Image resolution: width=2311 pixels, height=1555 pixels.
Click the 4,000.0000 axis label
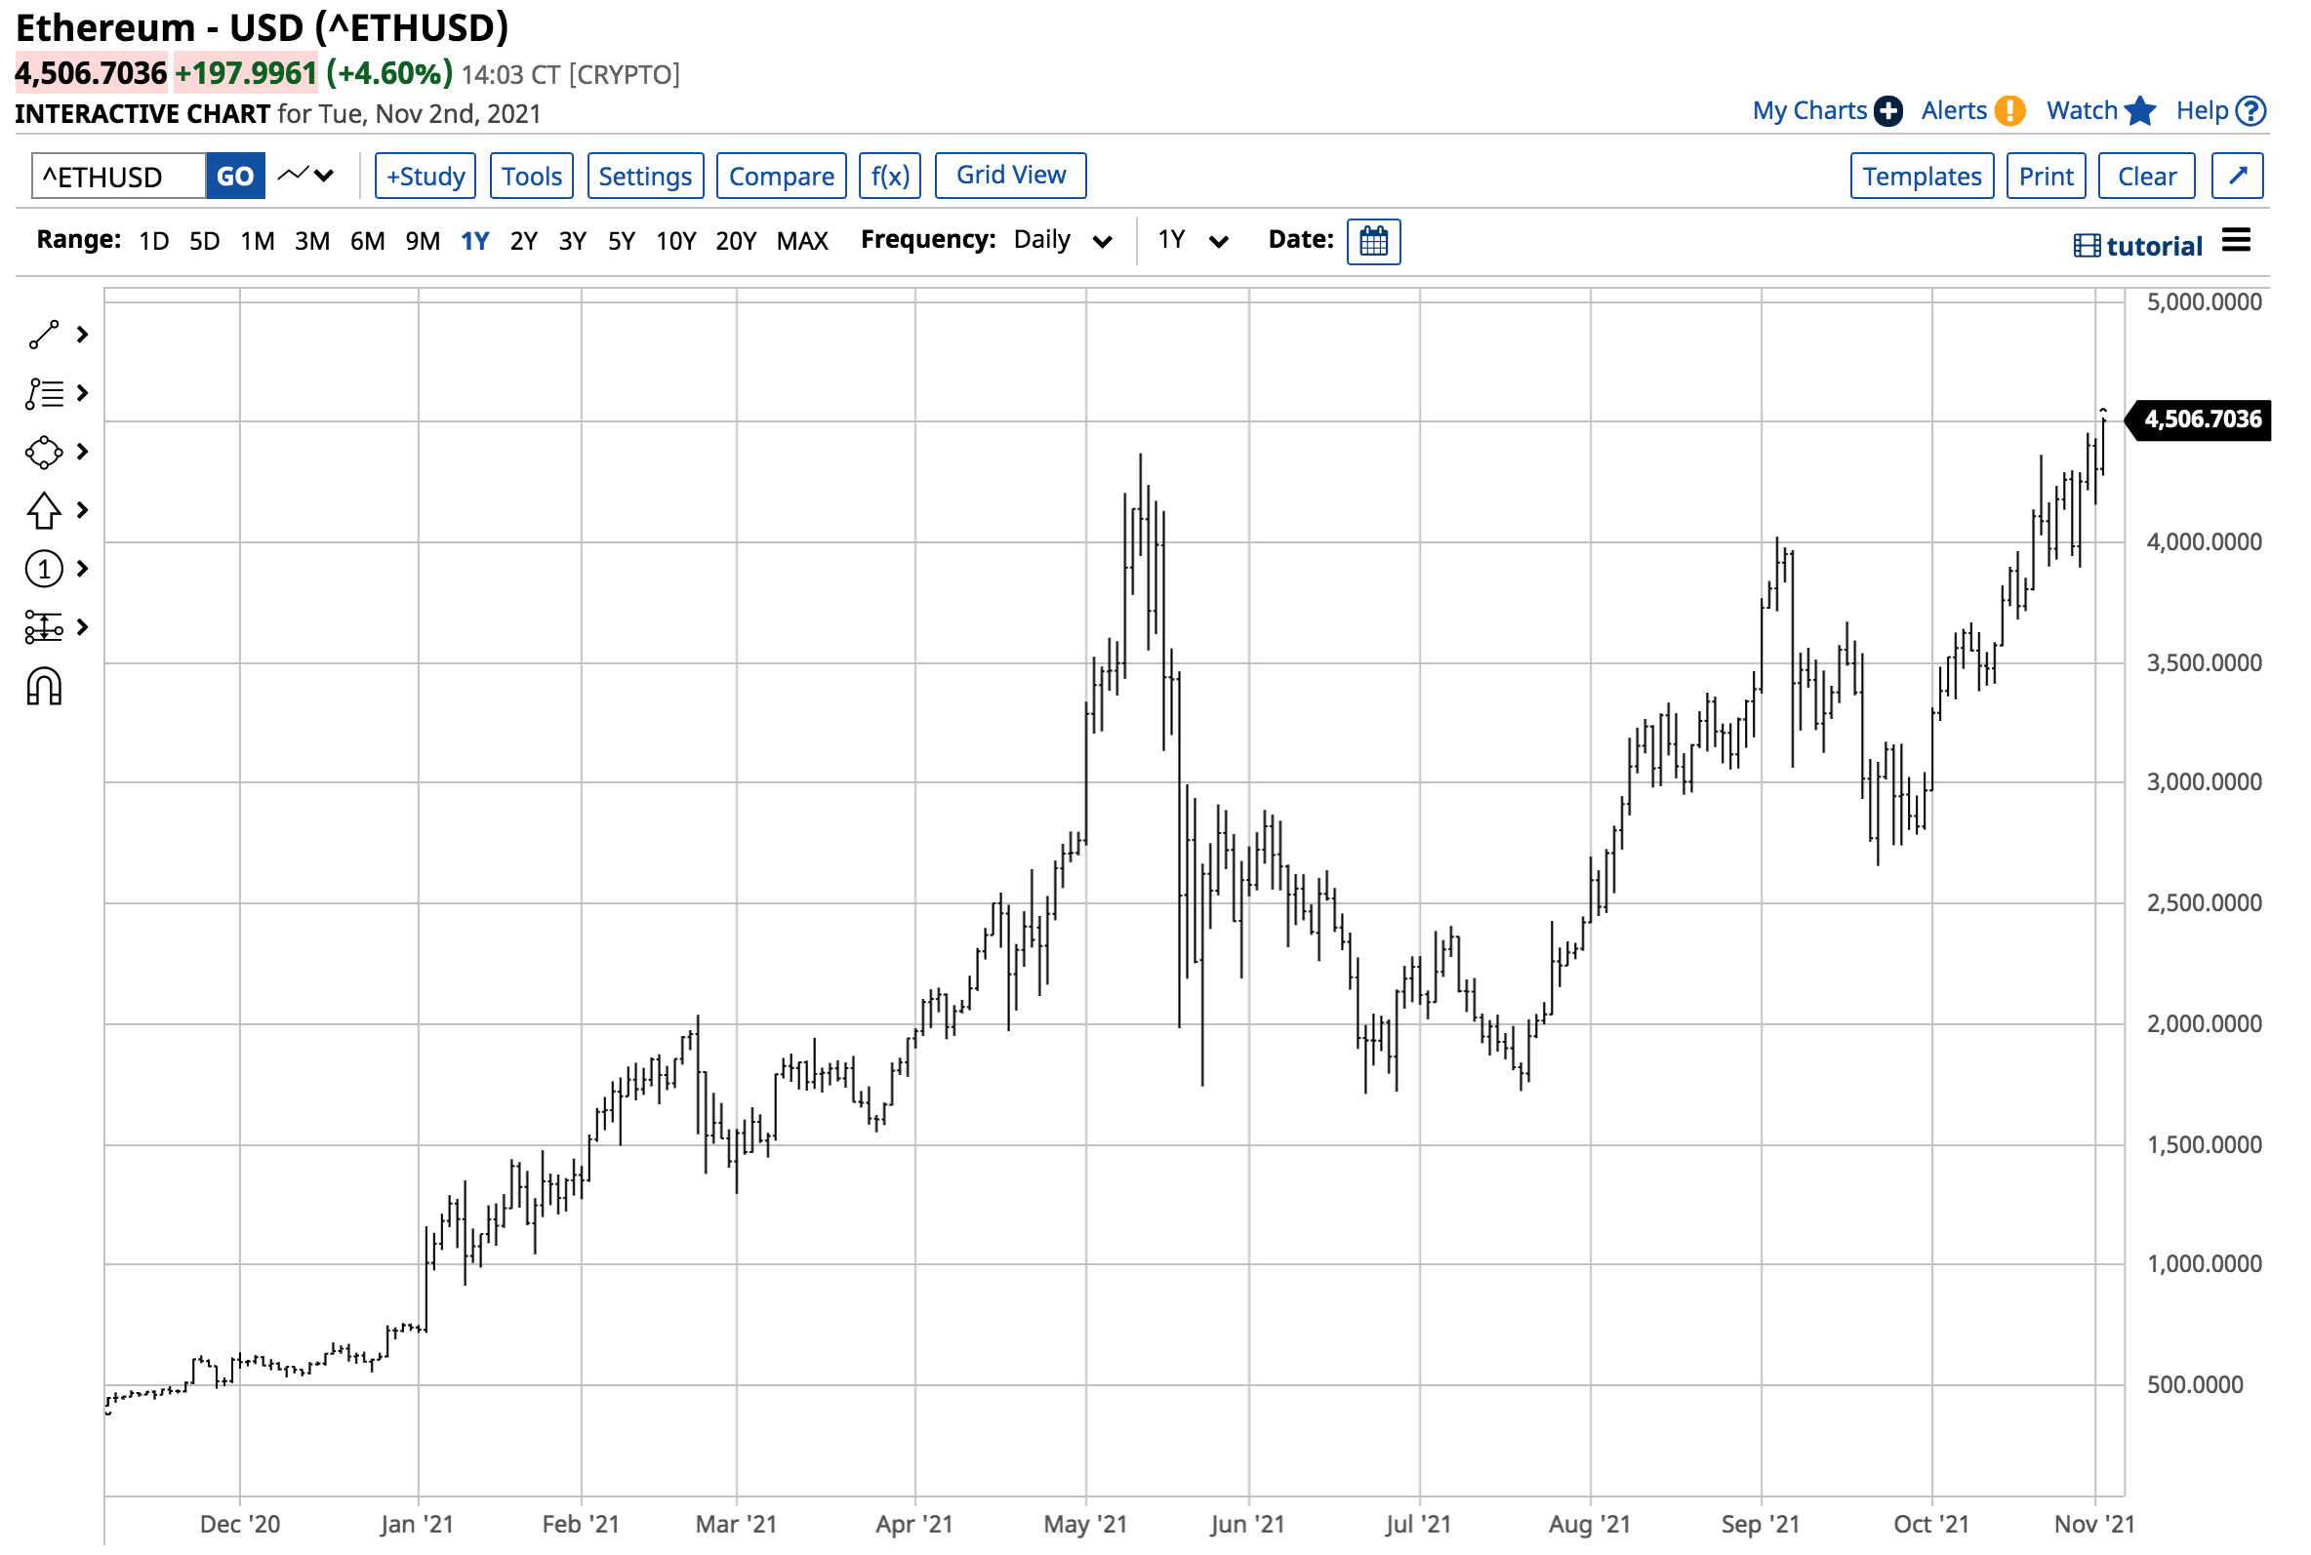coord(2204,542)
